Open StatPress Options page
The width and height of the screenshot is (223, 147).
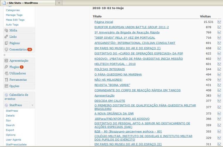click(x=11, y=135)
